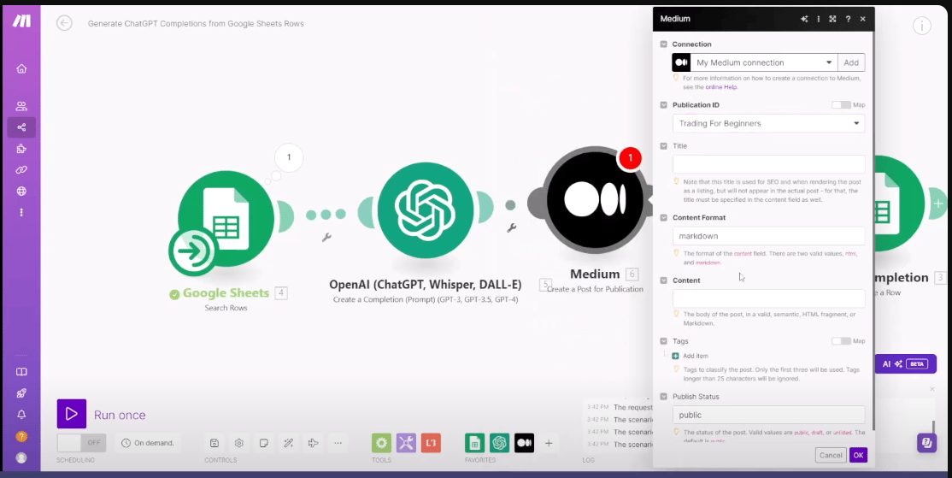Open Webhooks globe icon in sidebar
Viewport: 952px width, 478px height.
(x=21, y=192)
